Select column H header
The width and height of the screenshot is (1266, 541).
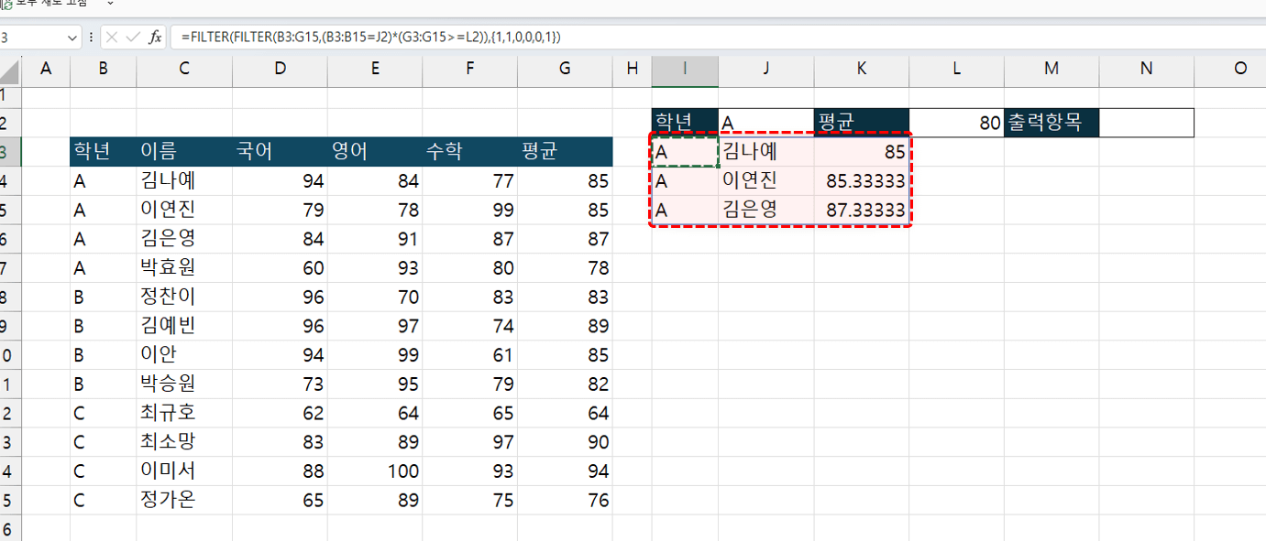[632, 69]
